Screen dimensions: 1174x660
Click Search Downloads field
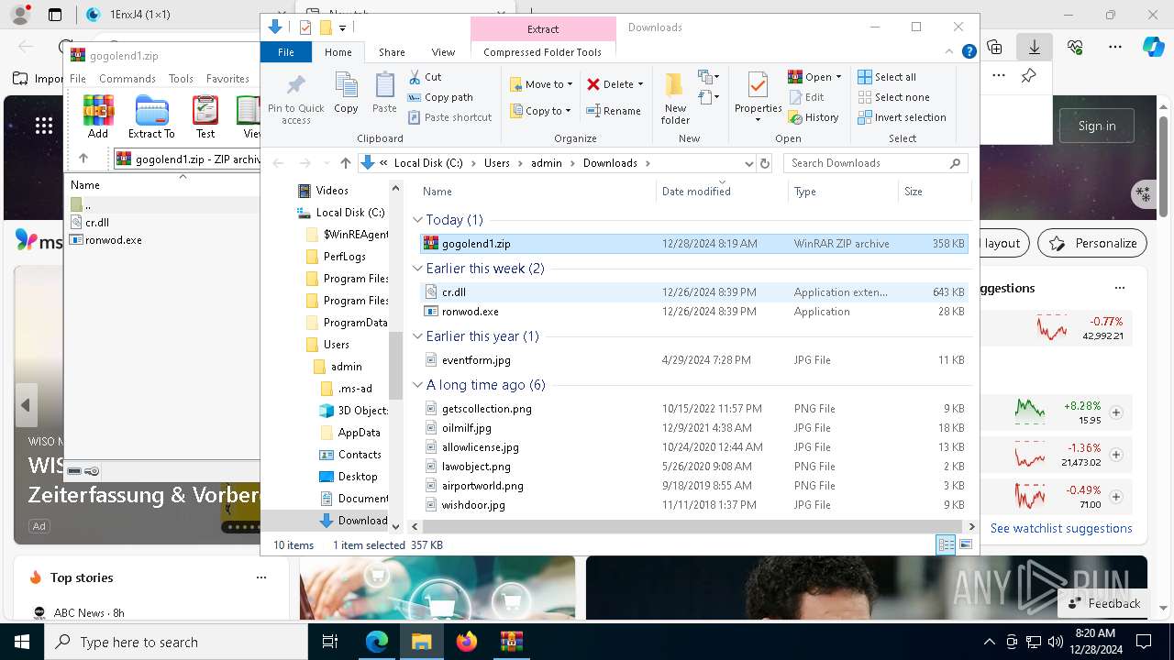[x=876, y=163]
